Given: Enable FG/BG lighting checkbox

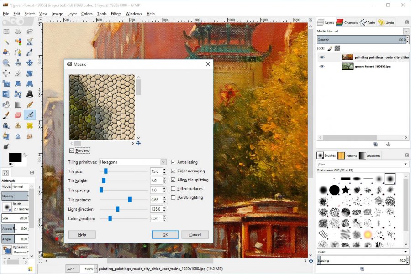Looking at the screenshot, I should pyautogui.click(x=173, y=197).
